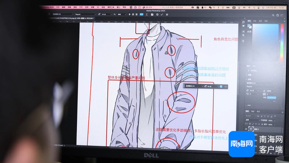Open Photoshop search magnifier icon
The height and width of the screenshot is (163, 289).
(273, 15)
